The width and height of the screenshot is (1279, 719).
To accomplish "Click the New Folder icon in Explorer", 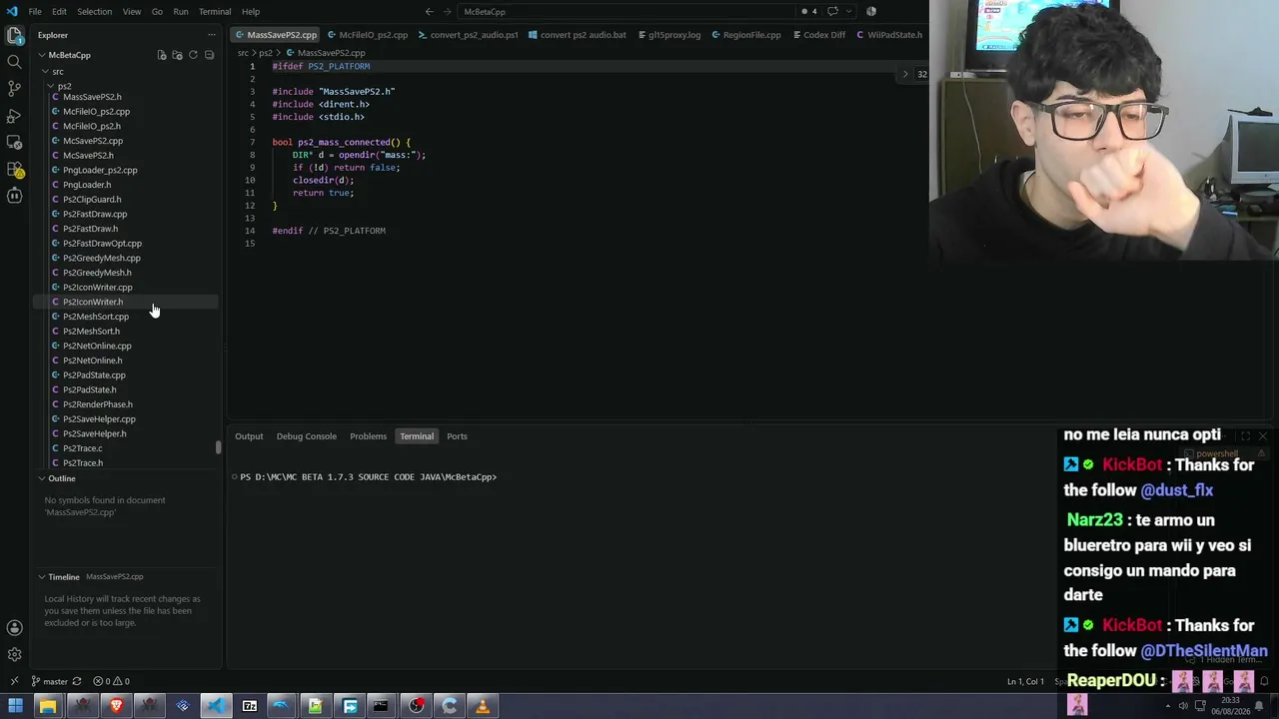I will 177,55.
